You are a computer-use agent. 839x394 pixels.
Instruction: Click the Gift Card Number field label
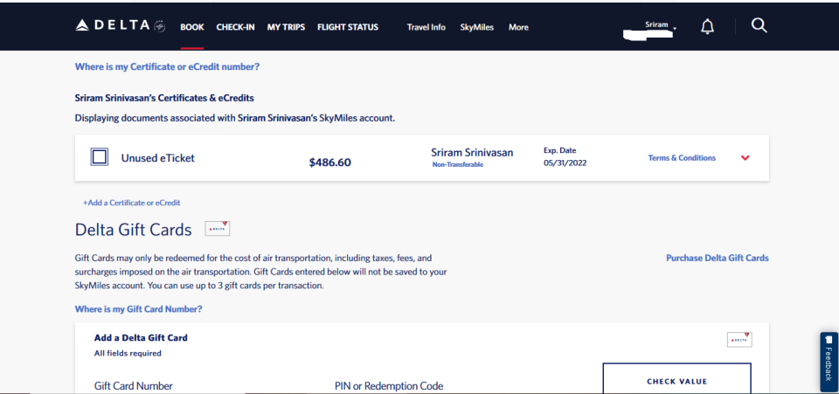point(134,385)
